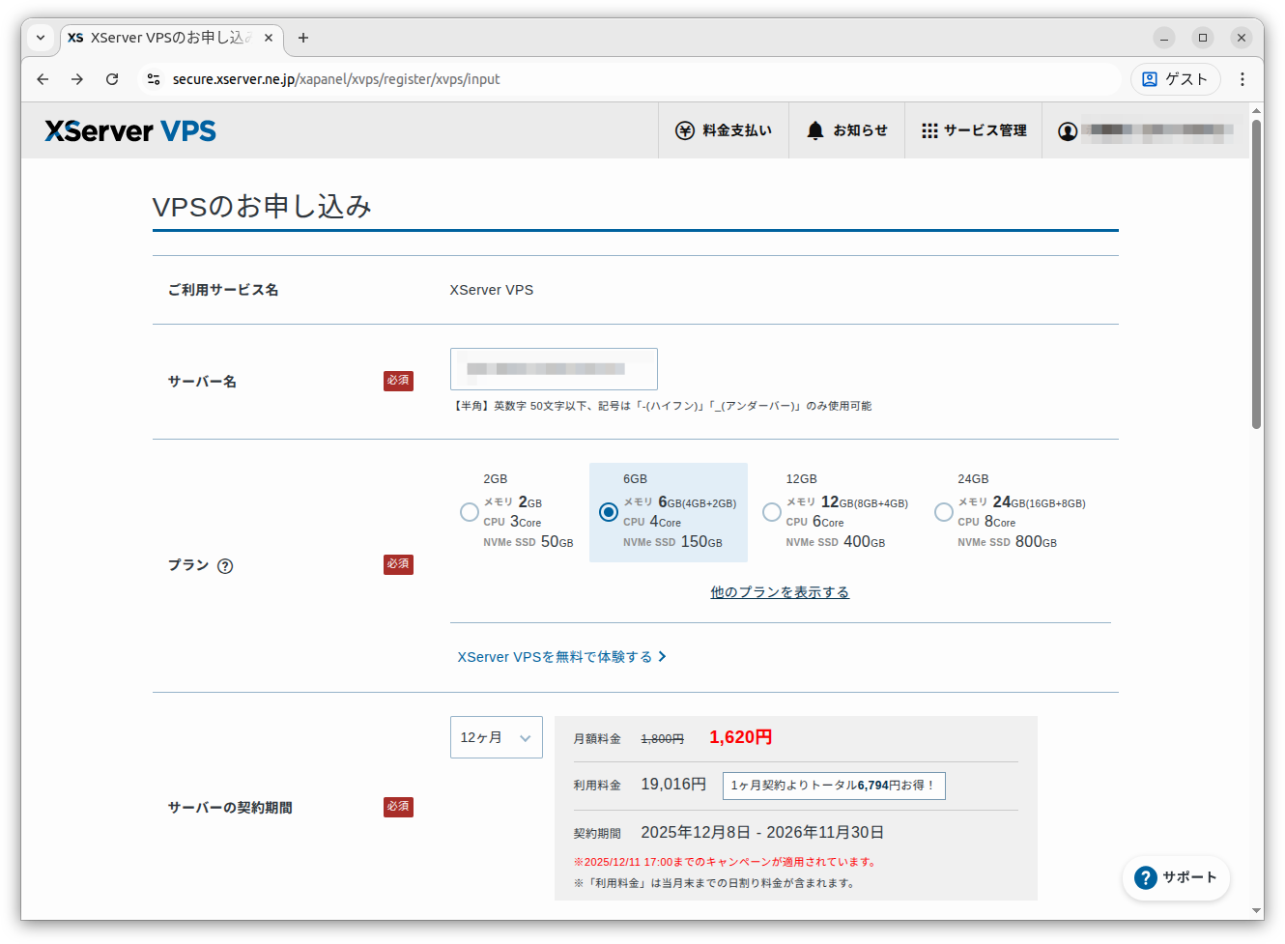Open XServer VPSを無料で体験する link
This screenshot has width=1285, height=944.
pyautogui.click(x=556, y=656)
